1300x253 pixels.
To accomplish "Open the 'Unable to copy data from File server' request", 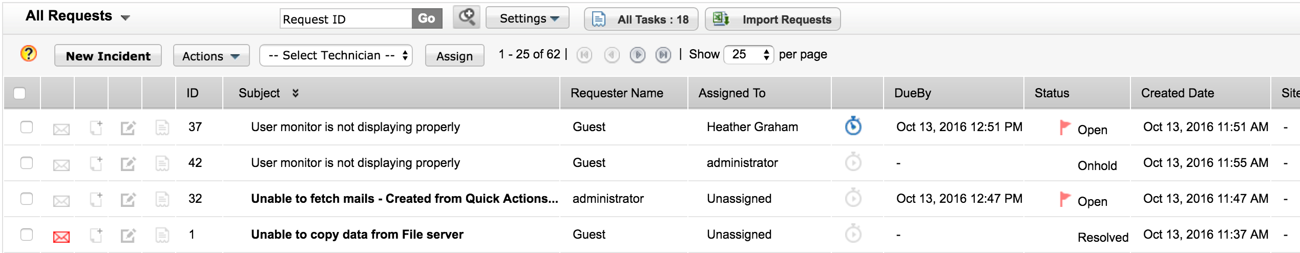I will [x=357, y=235].
